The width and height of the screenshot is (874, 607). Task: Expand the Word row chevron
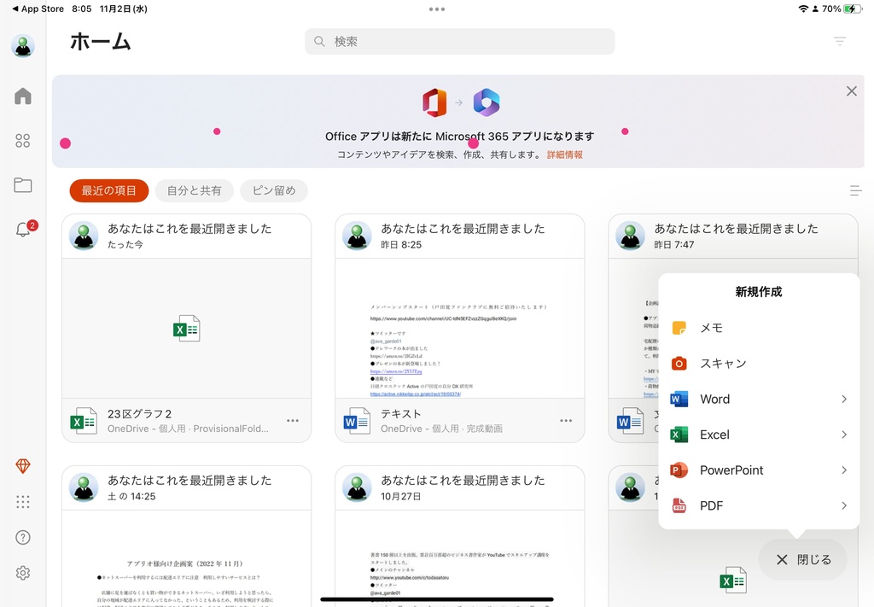coord(844,399)
